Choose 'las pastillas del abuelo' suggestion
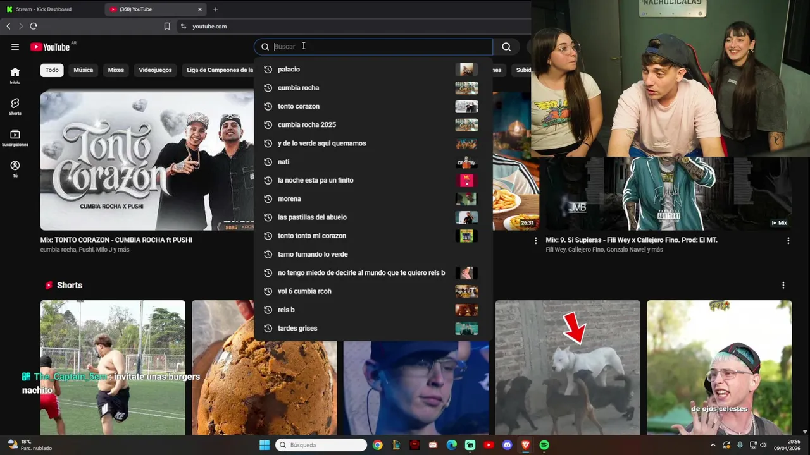The width and height of the screenshot is (810, 455). pos(373,217)
